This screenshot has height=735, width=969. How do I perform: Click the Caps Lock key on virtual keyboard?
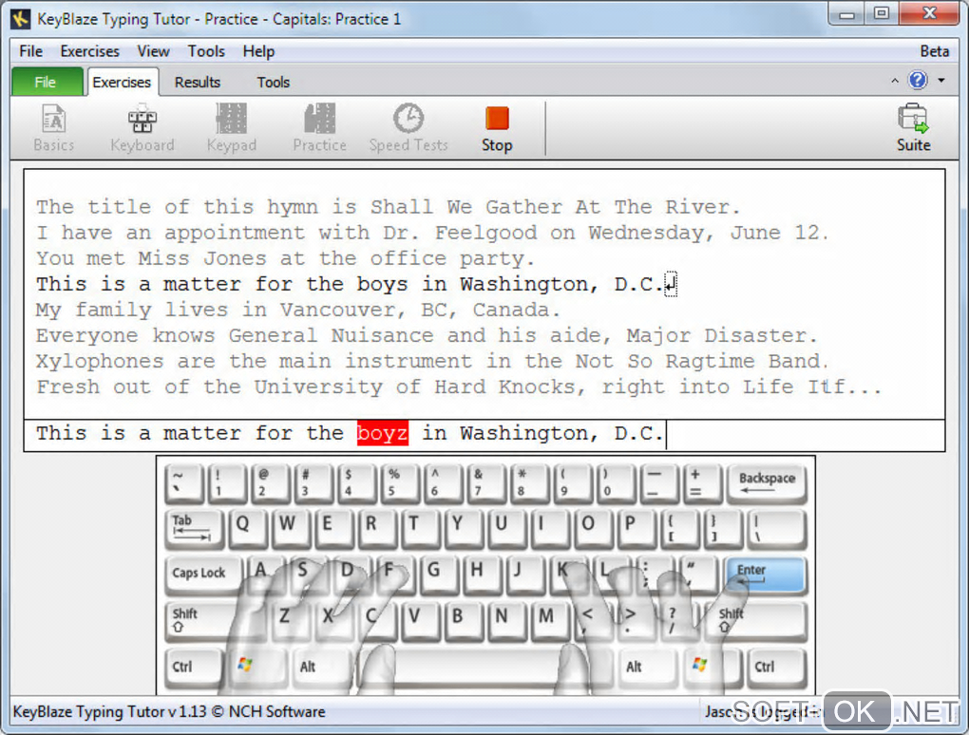point(202,575)
